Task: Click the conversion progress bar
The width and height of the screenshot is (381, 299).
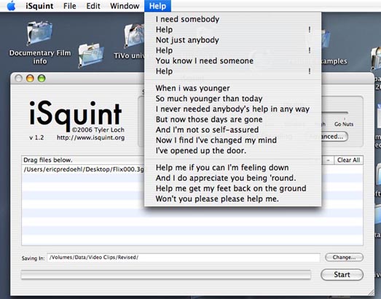Action: [x=166, y=275]
